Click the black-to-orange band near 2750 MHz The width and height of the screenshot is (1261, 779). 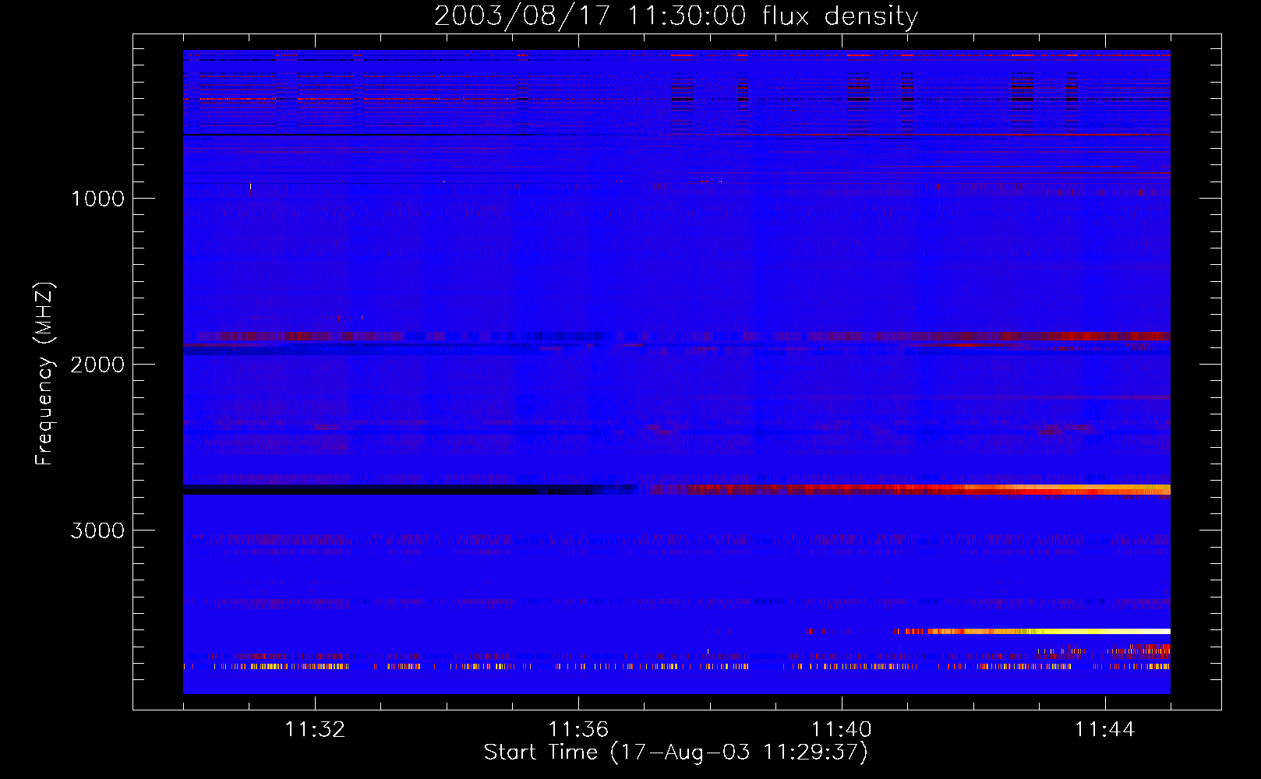(x=676, y=490)
